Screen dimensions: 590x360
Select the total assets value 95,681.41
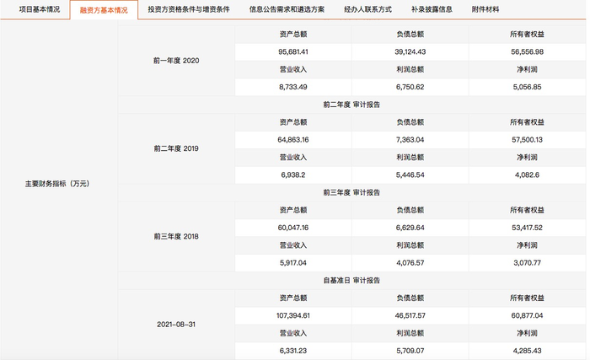[293, 52]
